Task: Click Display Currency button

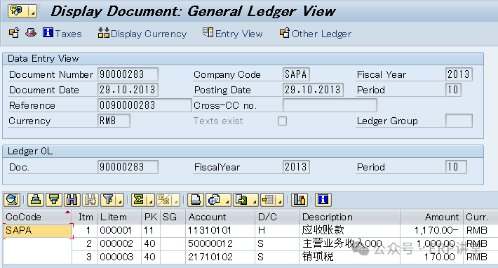Action: (142, 33)
